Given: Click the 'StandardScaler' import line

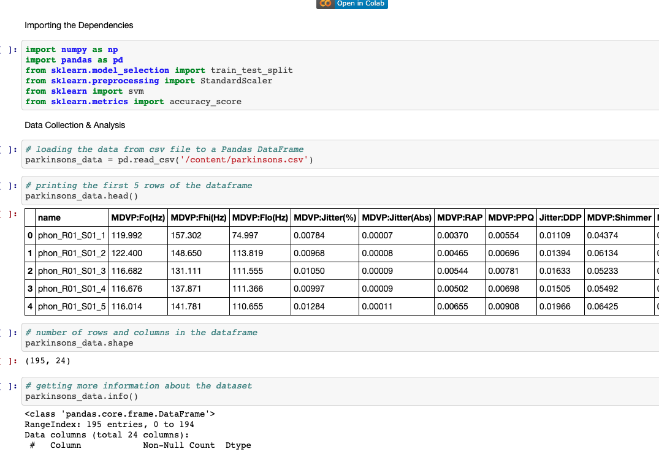Looking at the screenshot, I should (x=149, y=81).
